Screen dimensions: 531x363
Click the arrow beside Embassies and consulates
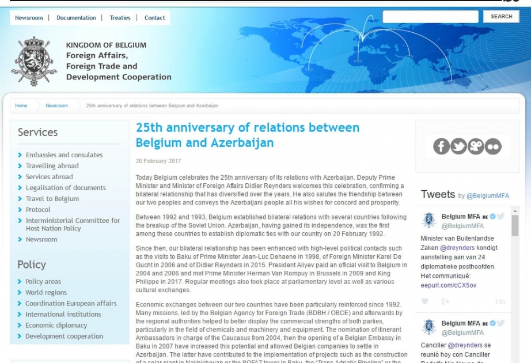[x=20, y=155]
